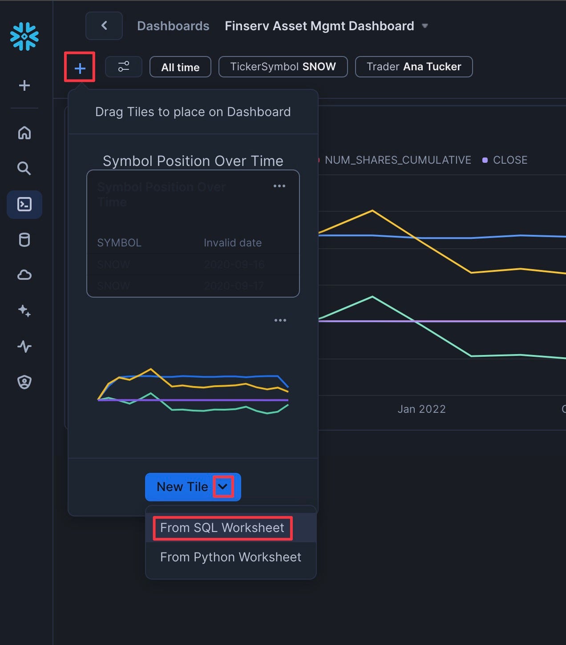
Task: Expand the dashboard title dropdown arrow
Action: 425,26
